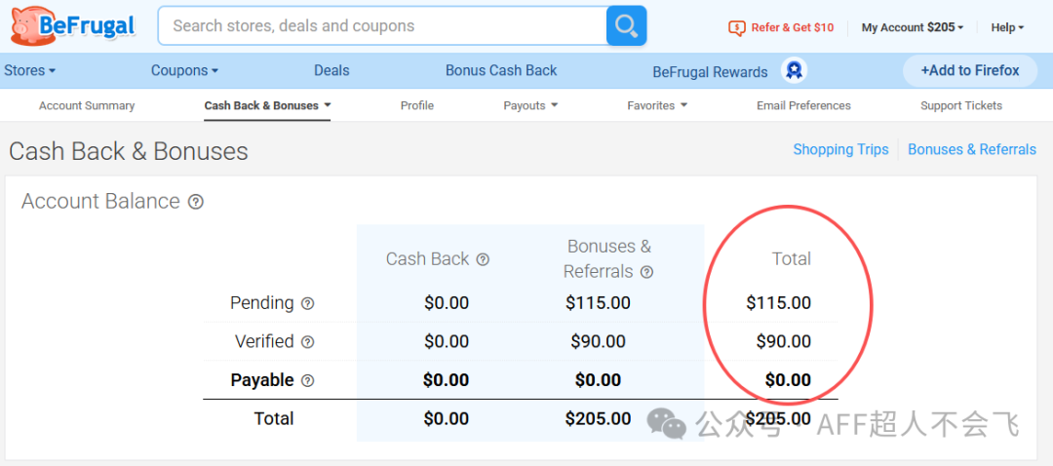Switch to the Profile tab
The width and height of the screenshot is (1053, 466).
point(417,105)
